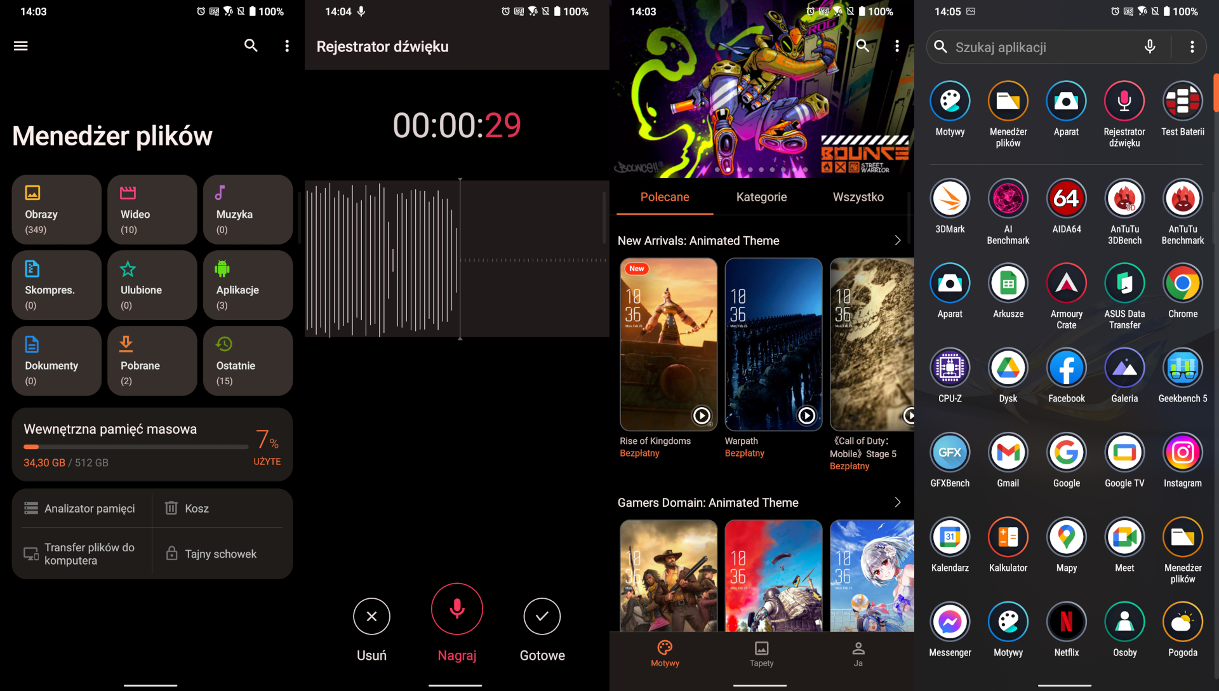Launch the Netflix app
The width and height of the screenshot is (1219, 691).
[1066, 622]
